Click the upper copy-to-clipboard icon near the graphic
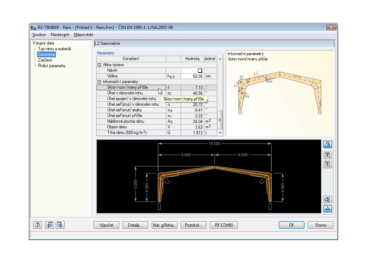 coord(327,155)
